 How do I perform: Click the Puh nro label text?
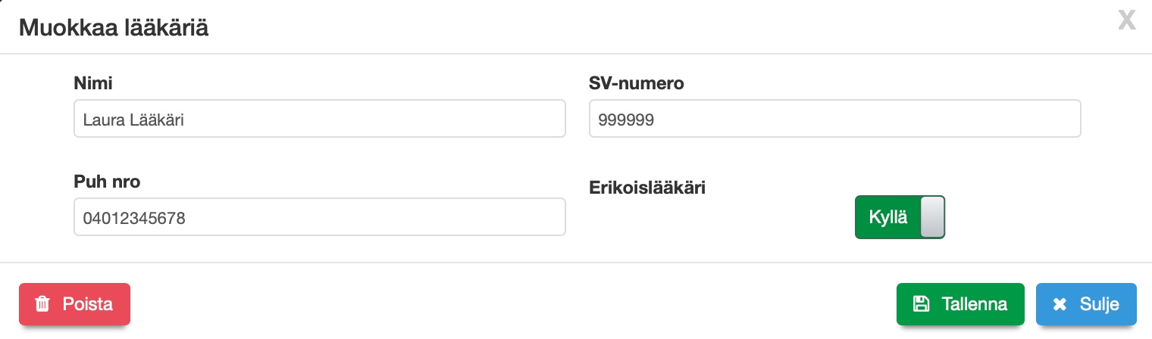pos(107,182)
